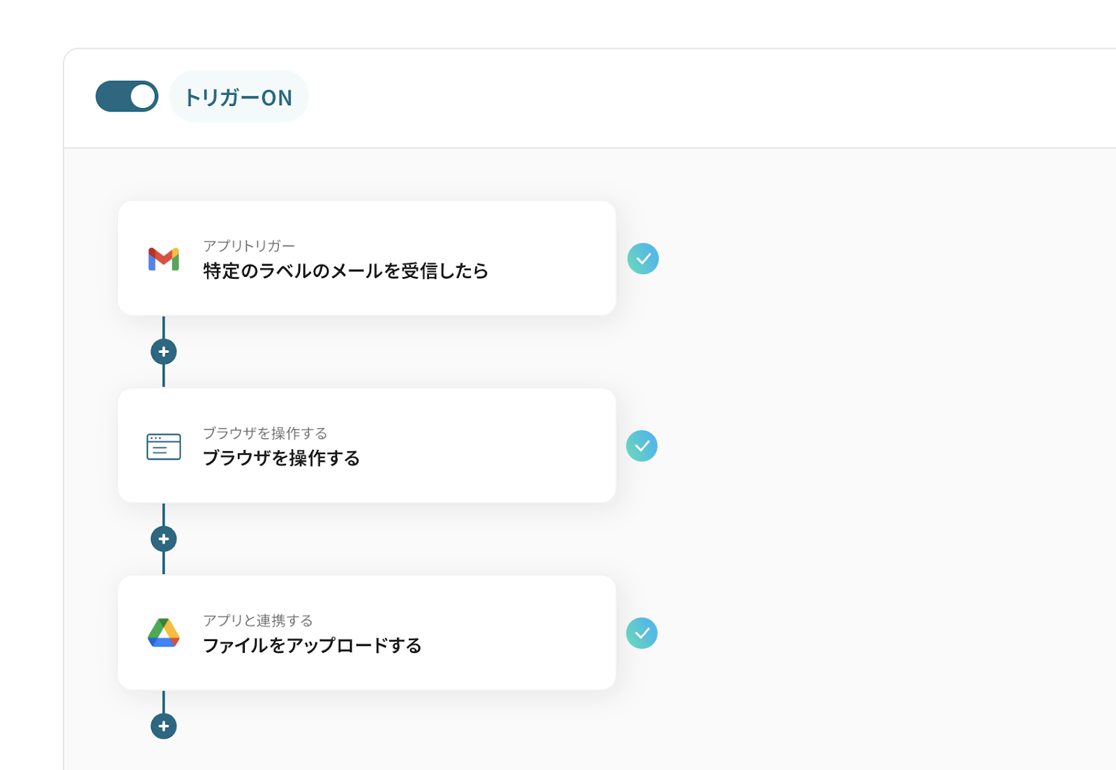This screenshot has height=770, width=1116.
Task: Click the checkmark beside the browser step
Action: [x=642, y=446]
